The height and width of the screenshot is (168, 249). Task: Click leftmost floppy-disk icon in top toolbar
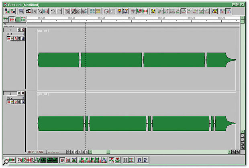pos(7,11)
